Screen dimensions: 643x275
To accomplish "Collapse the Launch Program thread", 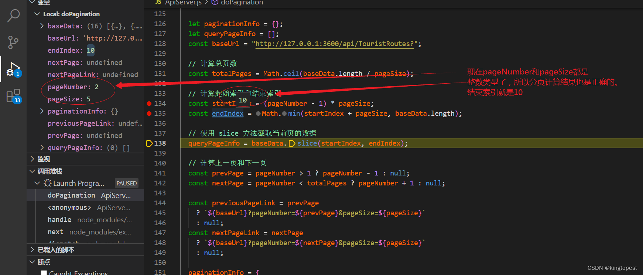I will 37,183.
